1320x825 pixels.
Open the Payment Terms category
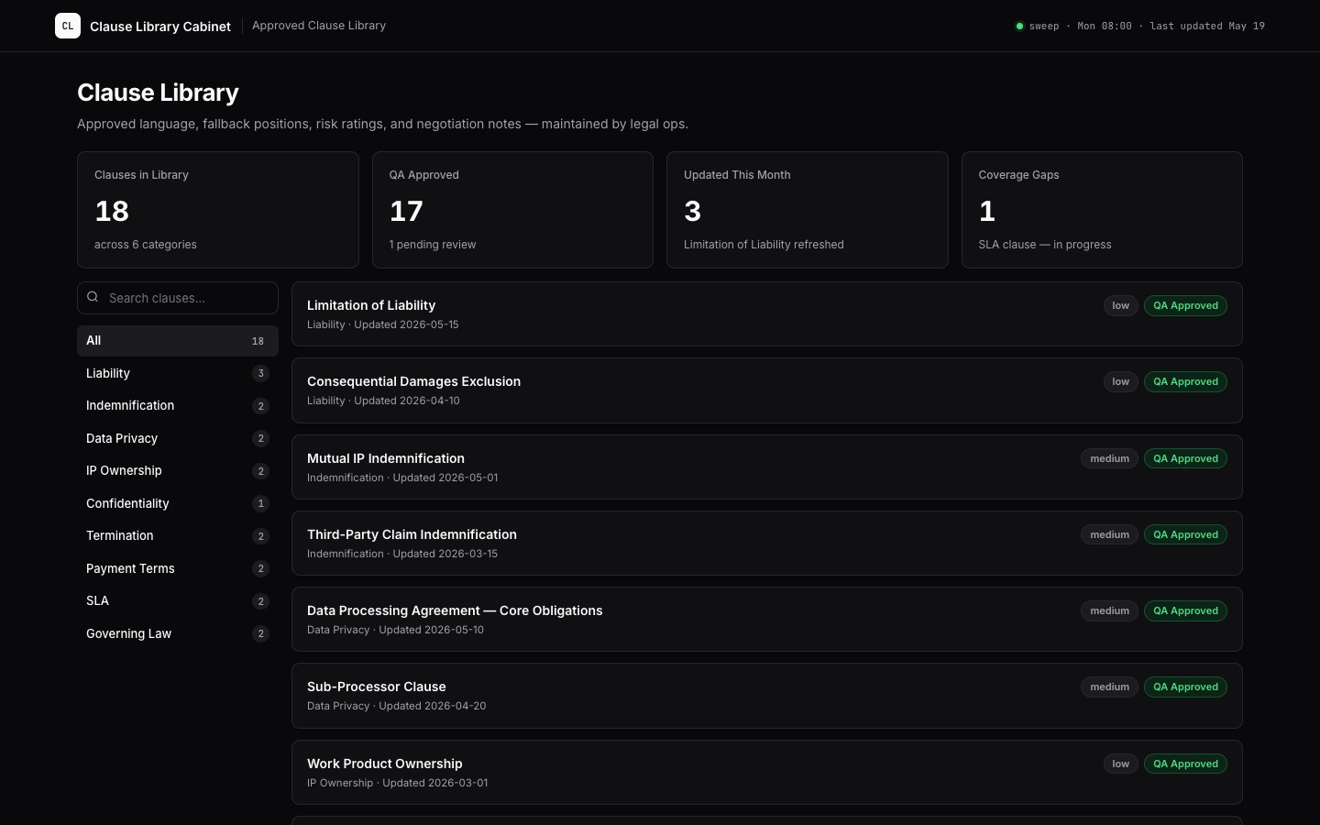pos(178,568)
